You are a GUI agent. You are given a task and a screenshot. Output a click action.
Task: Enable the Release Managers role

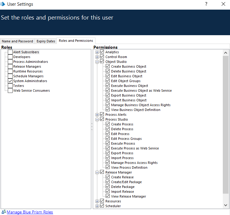pyautogui.click(x=10, y=66)
